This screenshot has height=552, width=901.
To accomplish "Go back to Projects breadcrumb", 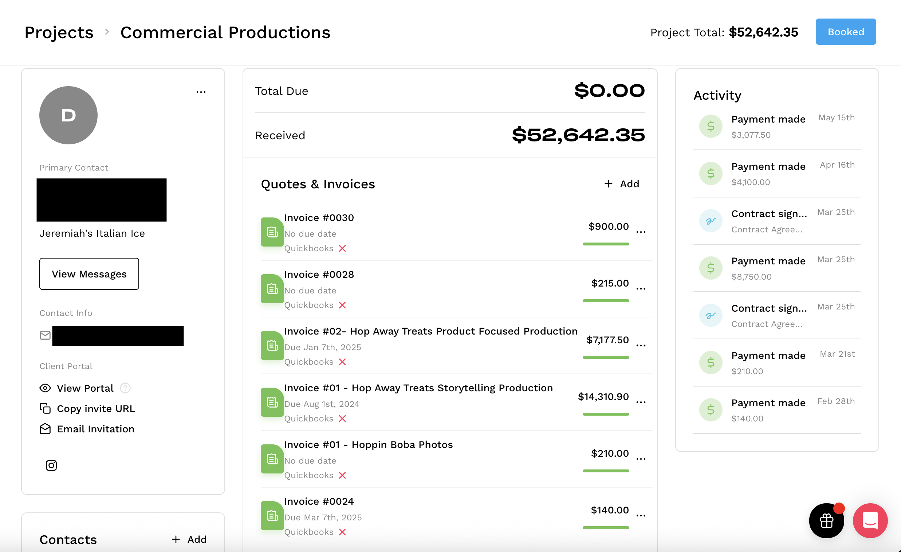I will coord(59,32).
